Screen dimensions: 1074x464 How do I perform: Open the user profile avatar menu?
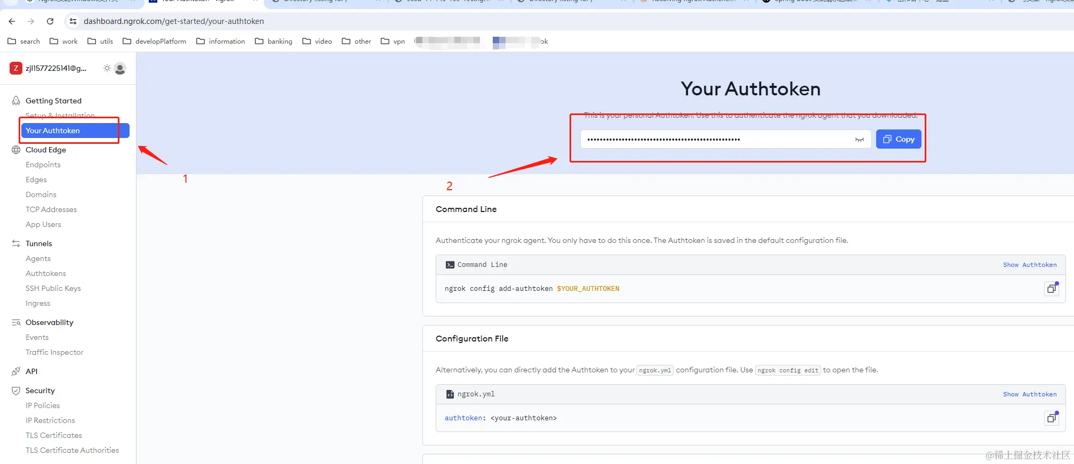(x=120, y=68)
